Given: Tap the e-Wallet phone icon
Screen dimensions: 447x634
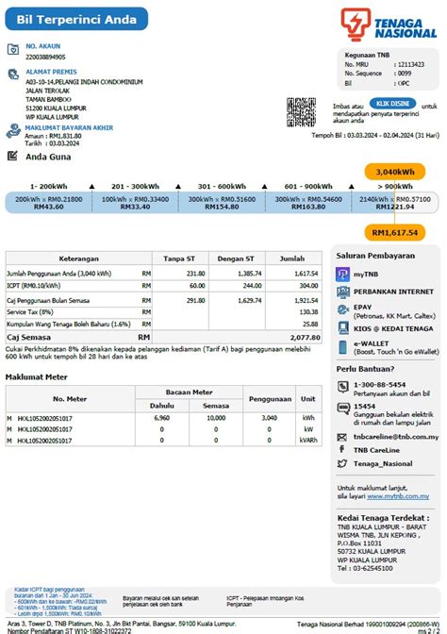Looking at the screenshot, I should pos(342,347).
